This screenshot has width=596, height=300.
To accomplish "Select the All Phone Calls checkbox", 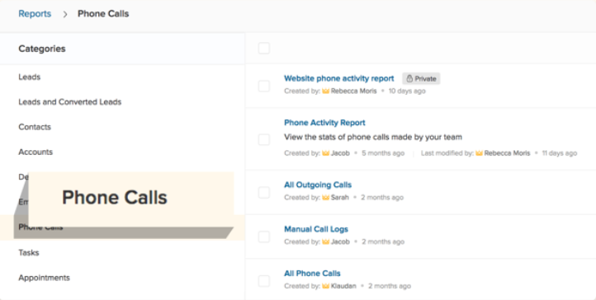I will [264, 281].
